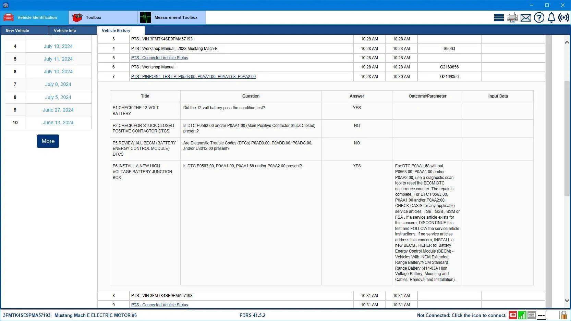Click the green signal strength bars icon
The width and height of the screenshot is (571, 321).
[522, 315]
